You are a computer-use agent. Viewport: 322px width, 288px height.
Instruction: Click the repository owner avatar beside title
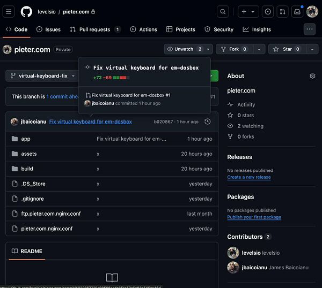tap(7, 49)
